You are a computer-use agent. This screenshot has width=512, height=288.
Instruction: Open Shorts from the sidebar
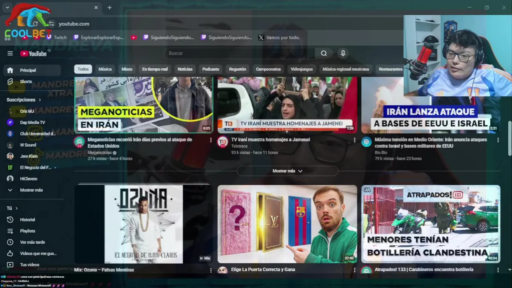(x=32, y=82)
